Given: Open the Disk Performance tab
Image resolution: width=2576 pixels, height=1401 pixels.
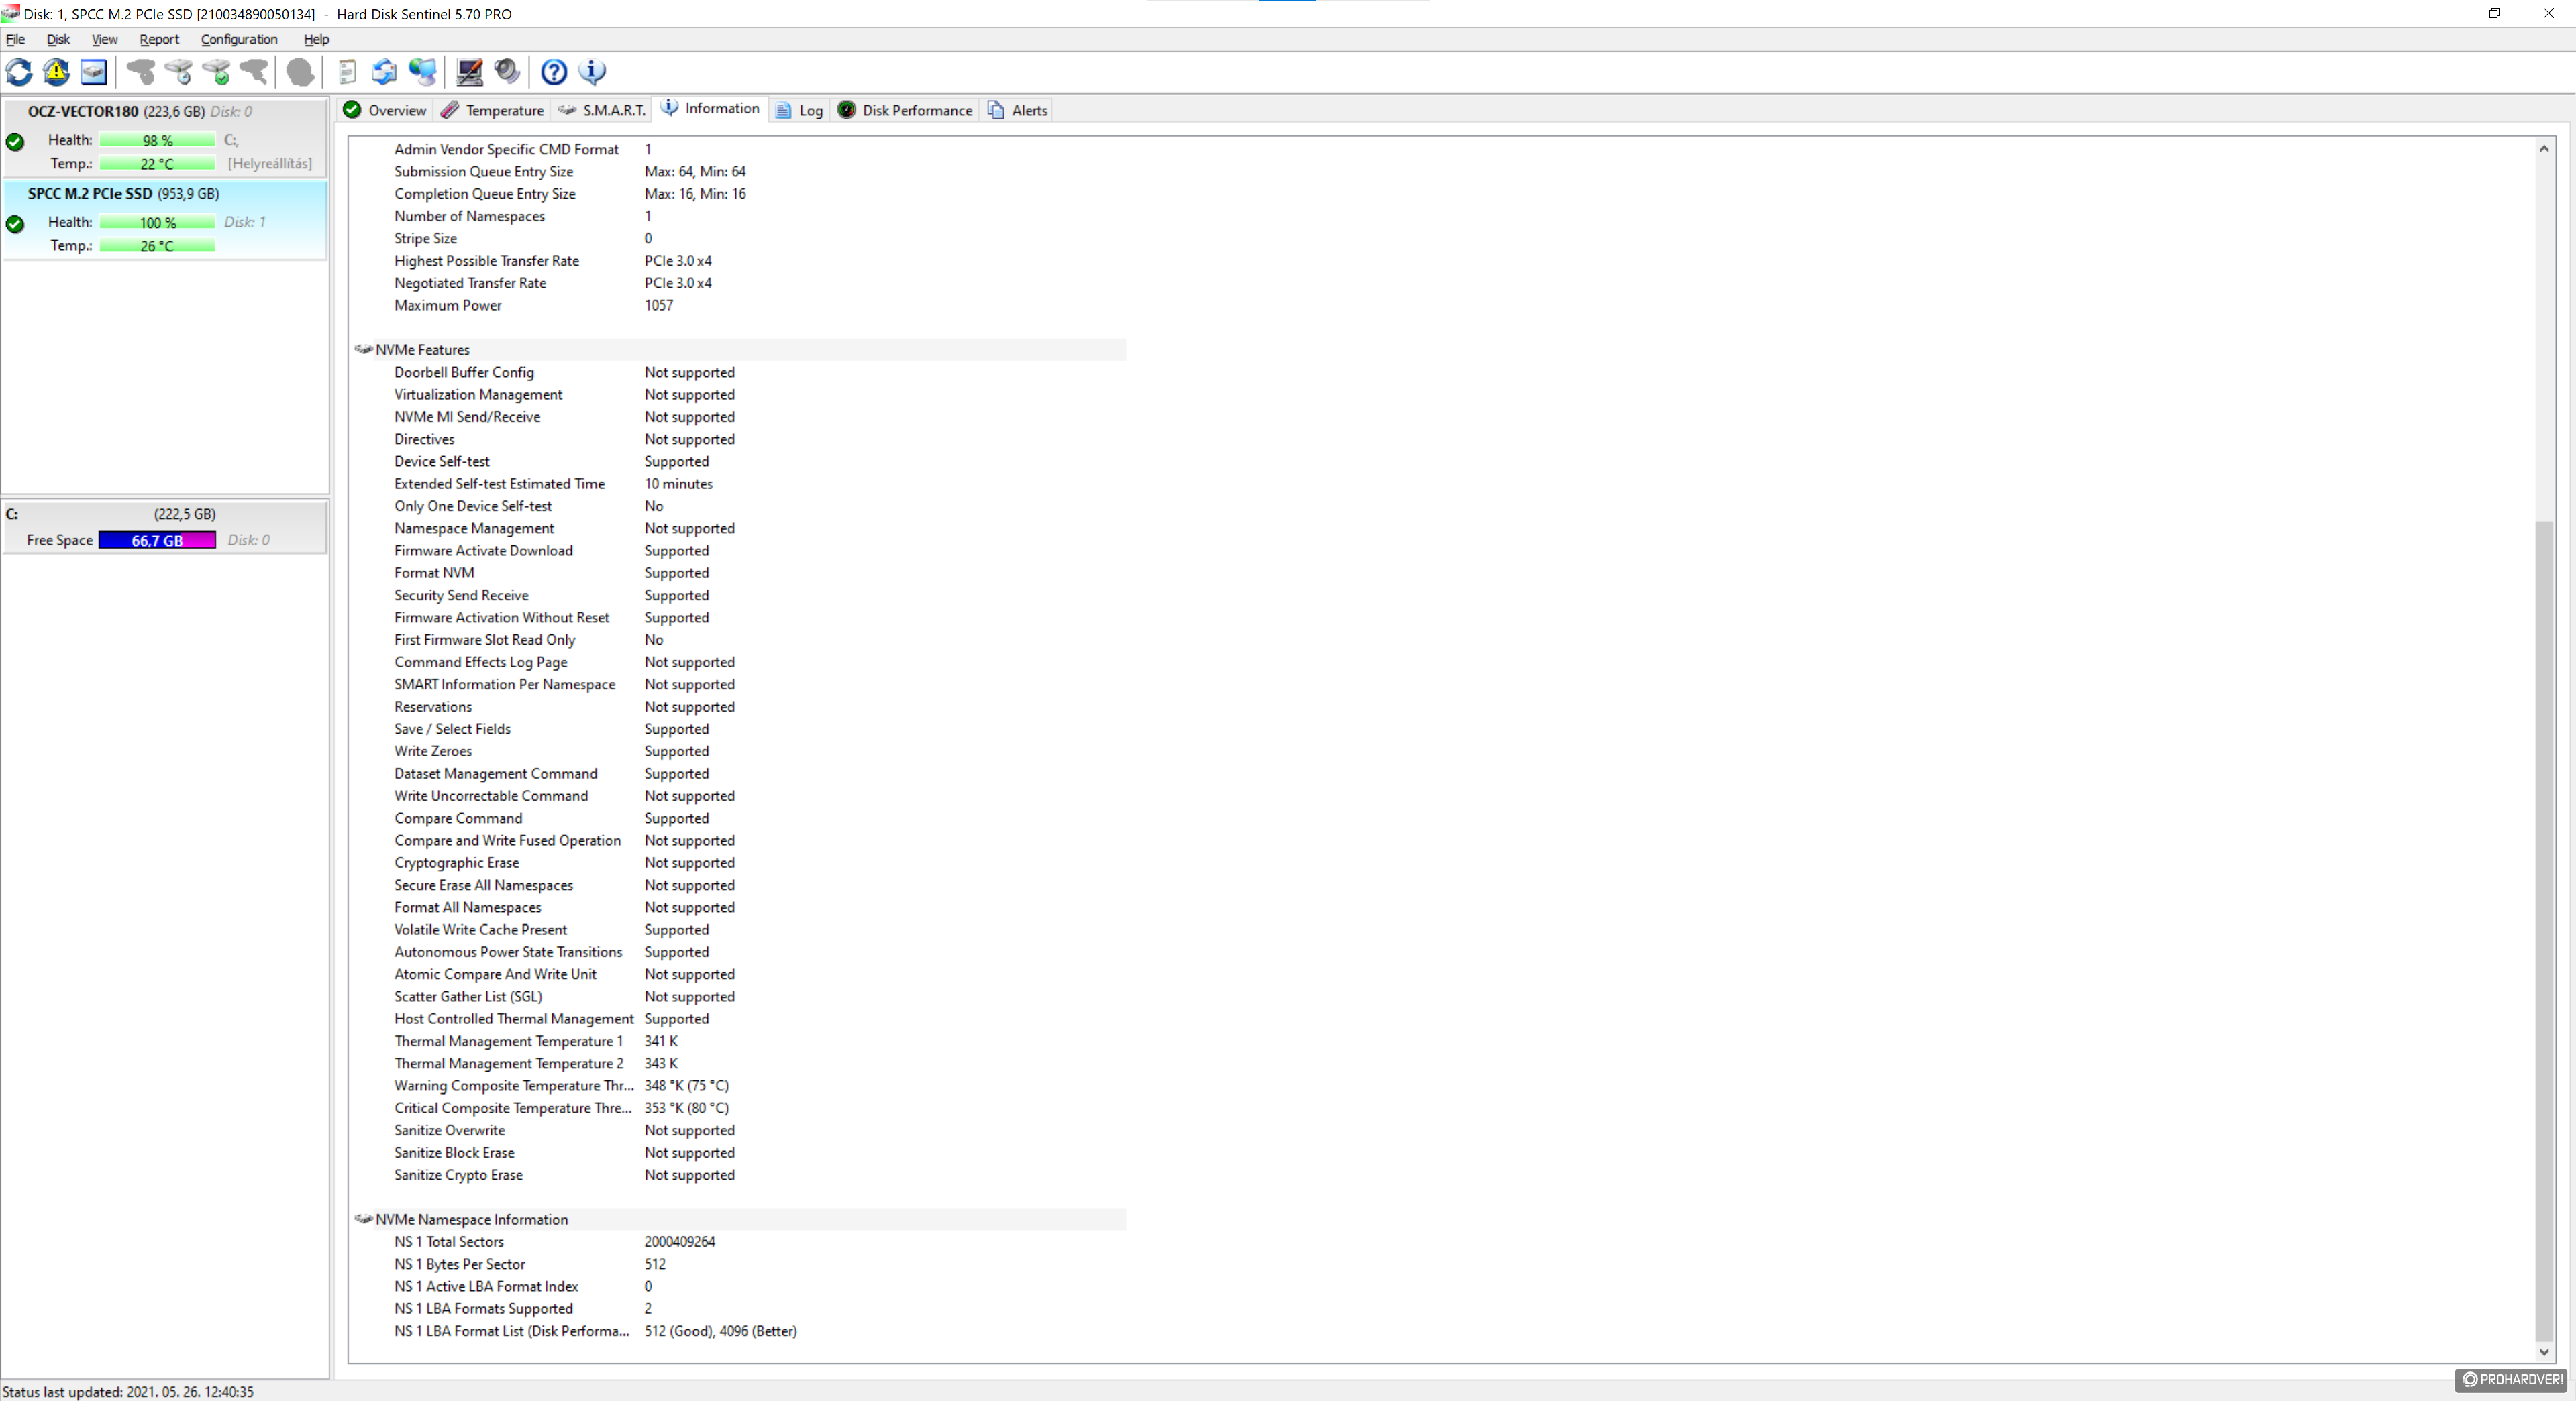Looking at the screenshot, I should 905,110.
